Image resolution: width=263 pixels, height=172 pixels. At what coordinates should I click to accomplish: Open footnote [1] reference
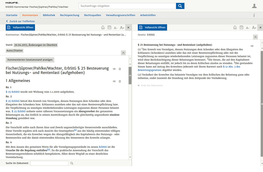[x=75, y=130]
